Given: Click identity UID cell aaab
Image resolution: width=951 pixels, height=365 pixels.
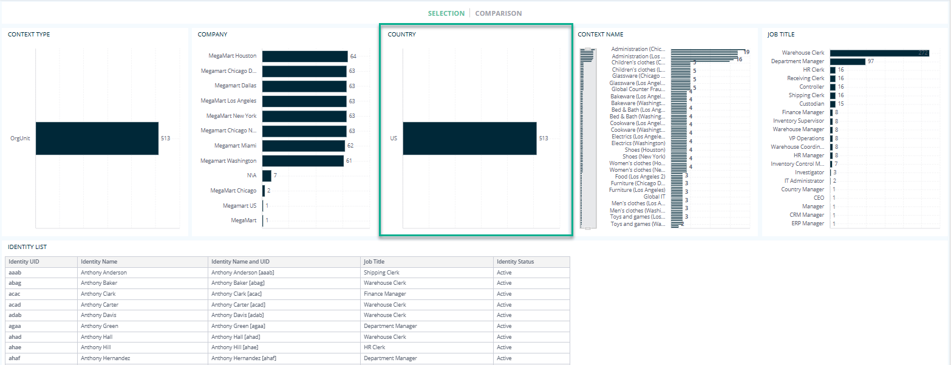Looking at the screenshot, I should pyautogui.click(x=42, y=273).
